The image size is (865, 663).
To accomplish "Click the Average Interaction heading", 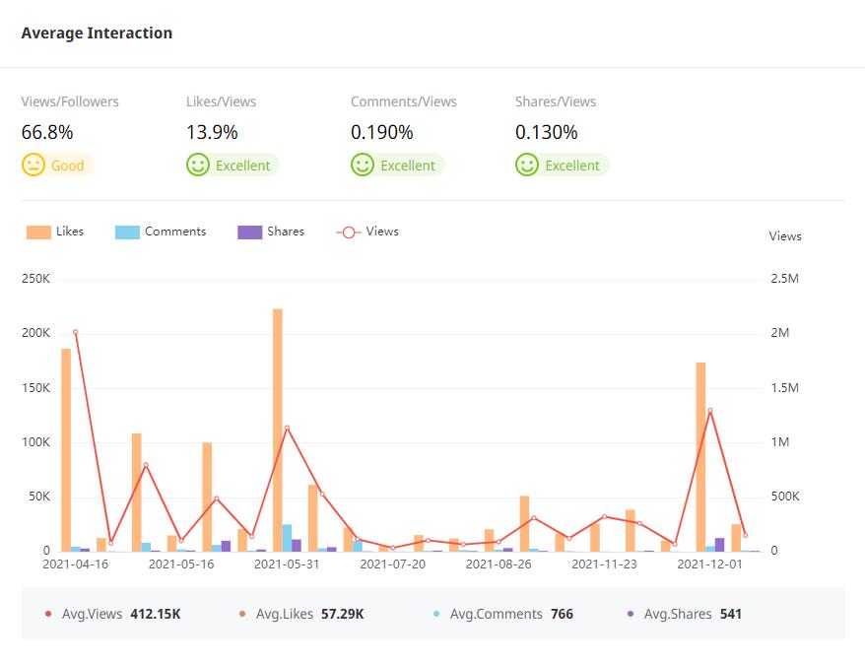I will (x=97, y=33).
